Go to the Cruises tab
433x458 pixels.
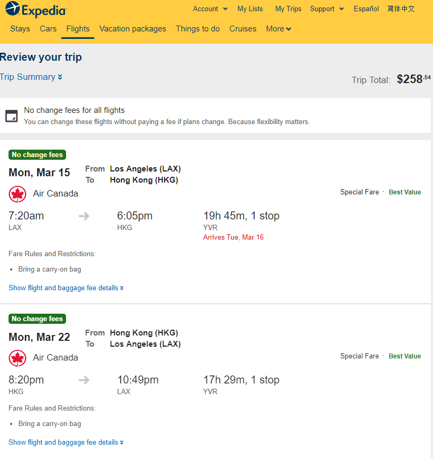click(x=243, y=29)
